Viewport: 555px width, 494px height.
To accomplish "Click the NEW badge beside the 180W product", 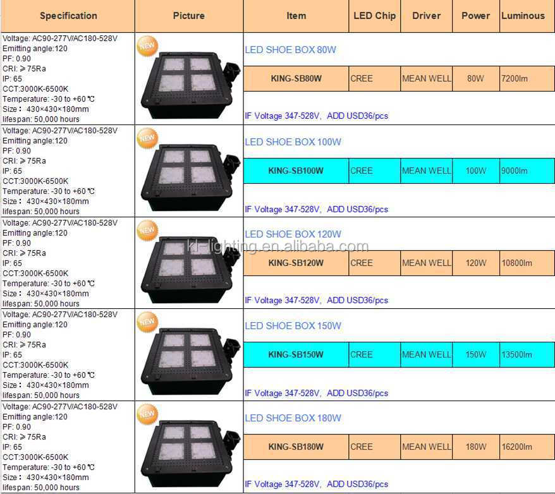I will tap(147, 414).
